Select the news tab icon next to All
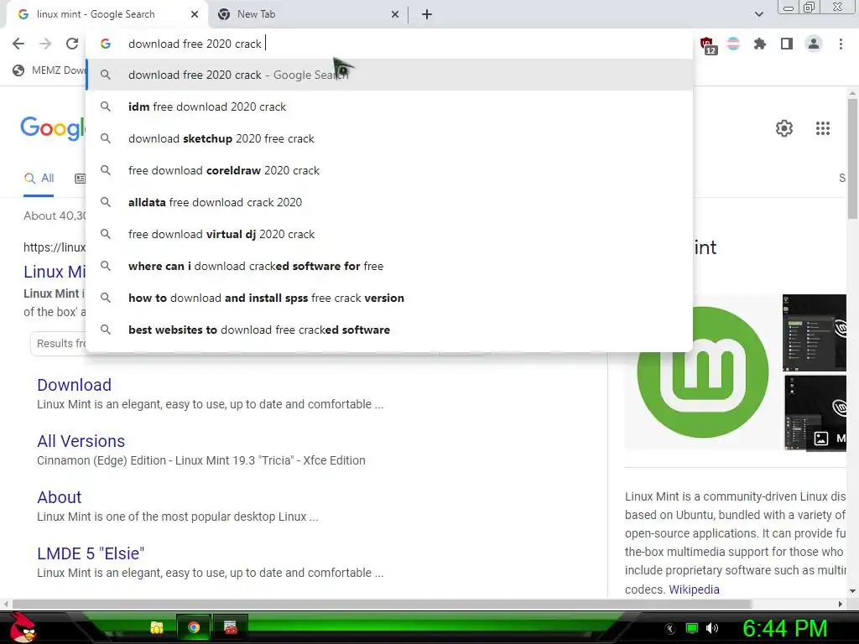The width and height of the screenshot is (859, 644). (80, 179)
